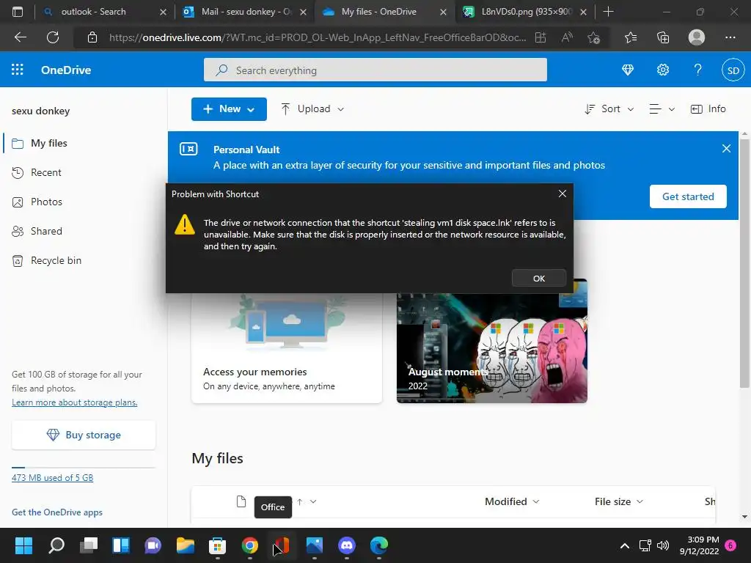View site information lock icon
This screenshot has height=563, width=751.
point(92,37)
